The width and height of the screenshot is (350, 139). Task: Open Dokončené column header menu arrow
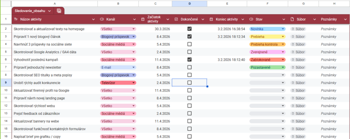pyautogui.click(x=203, y=19)
